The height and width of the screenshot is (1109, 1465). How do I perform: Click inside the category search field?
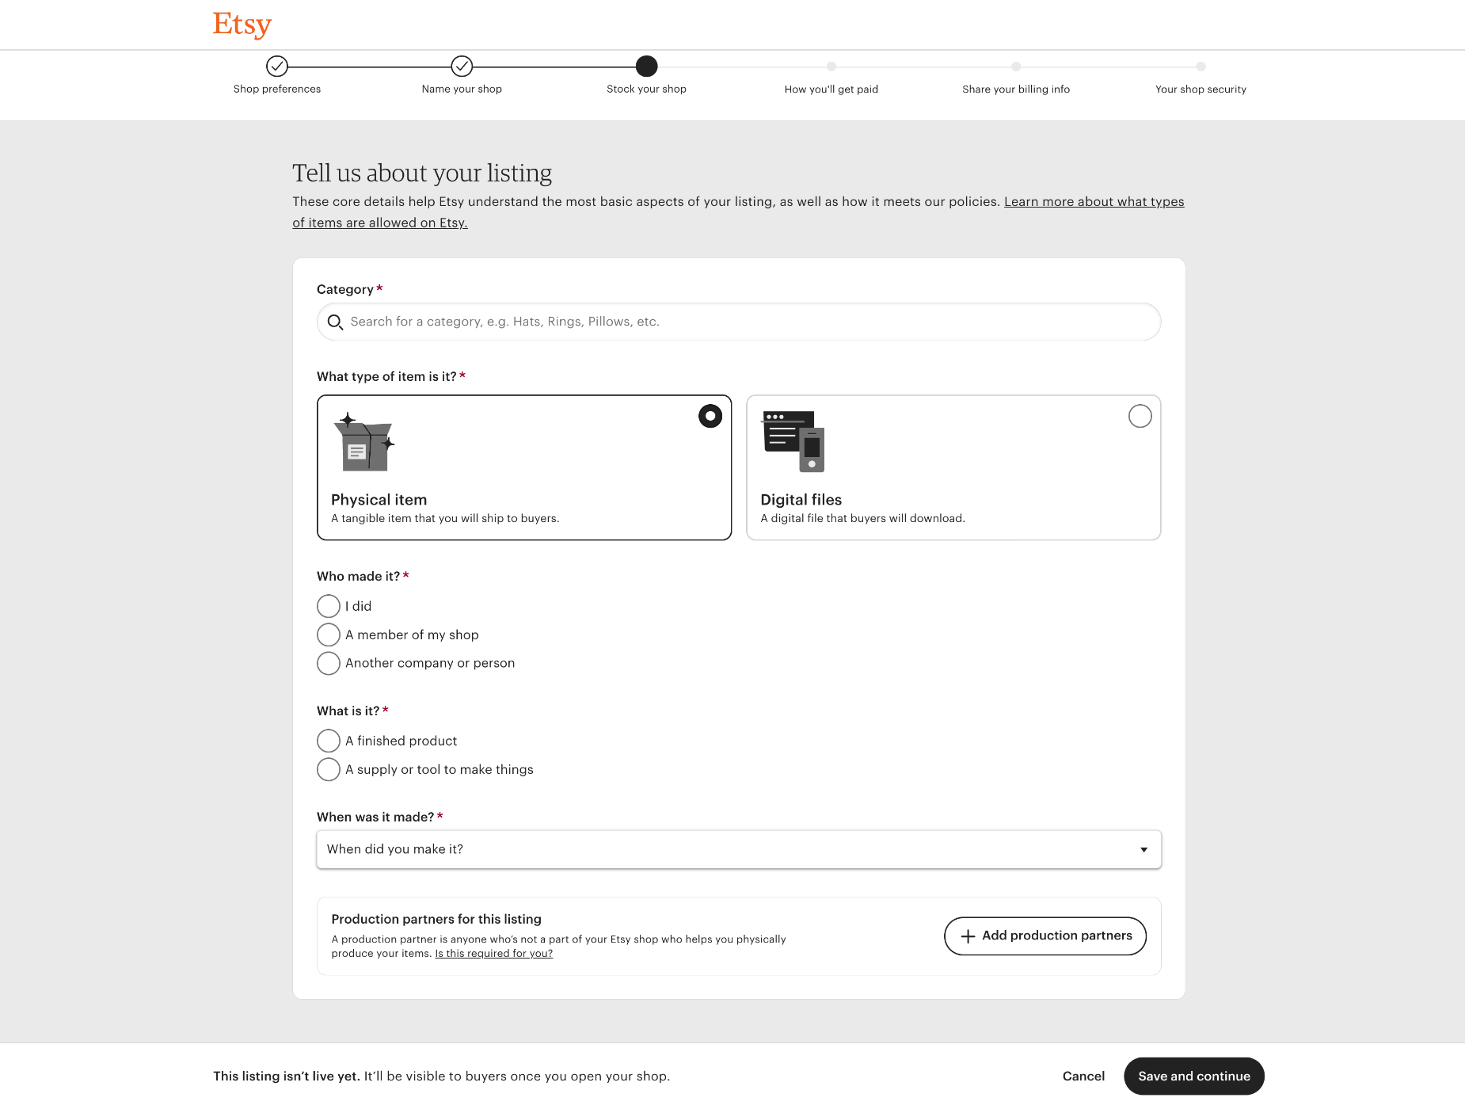pyautogui.click(x=713, y=322)
